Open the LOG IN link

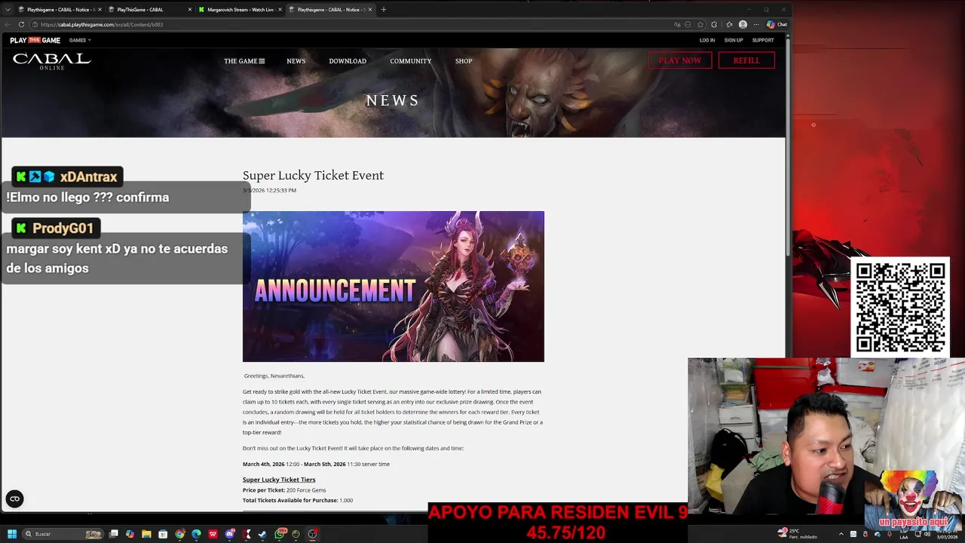point(707,40)
